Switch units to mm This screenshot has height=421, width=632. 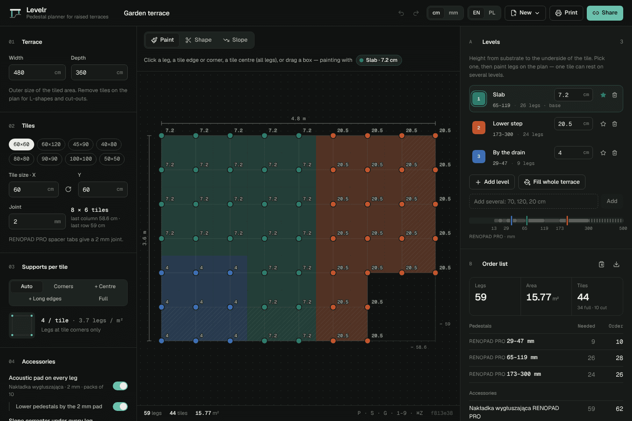[x=453, y=13]
